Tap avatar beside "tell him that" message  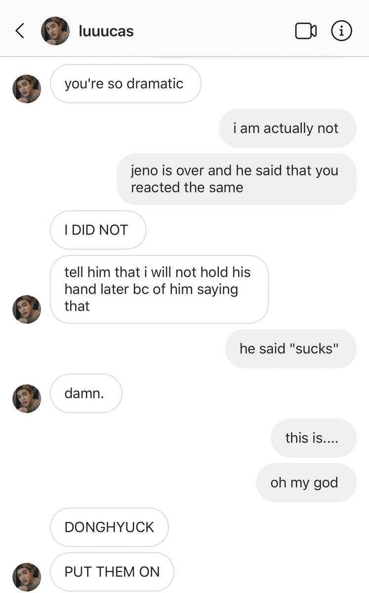click(27, 309)
